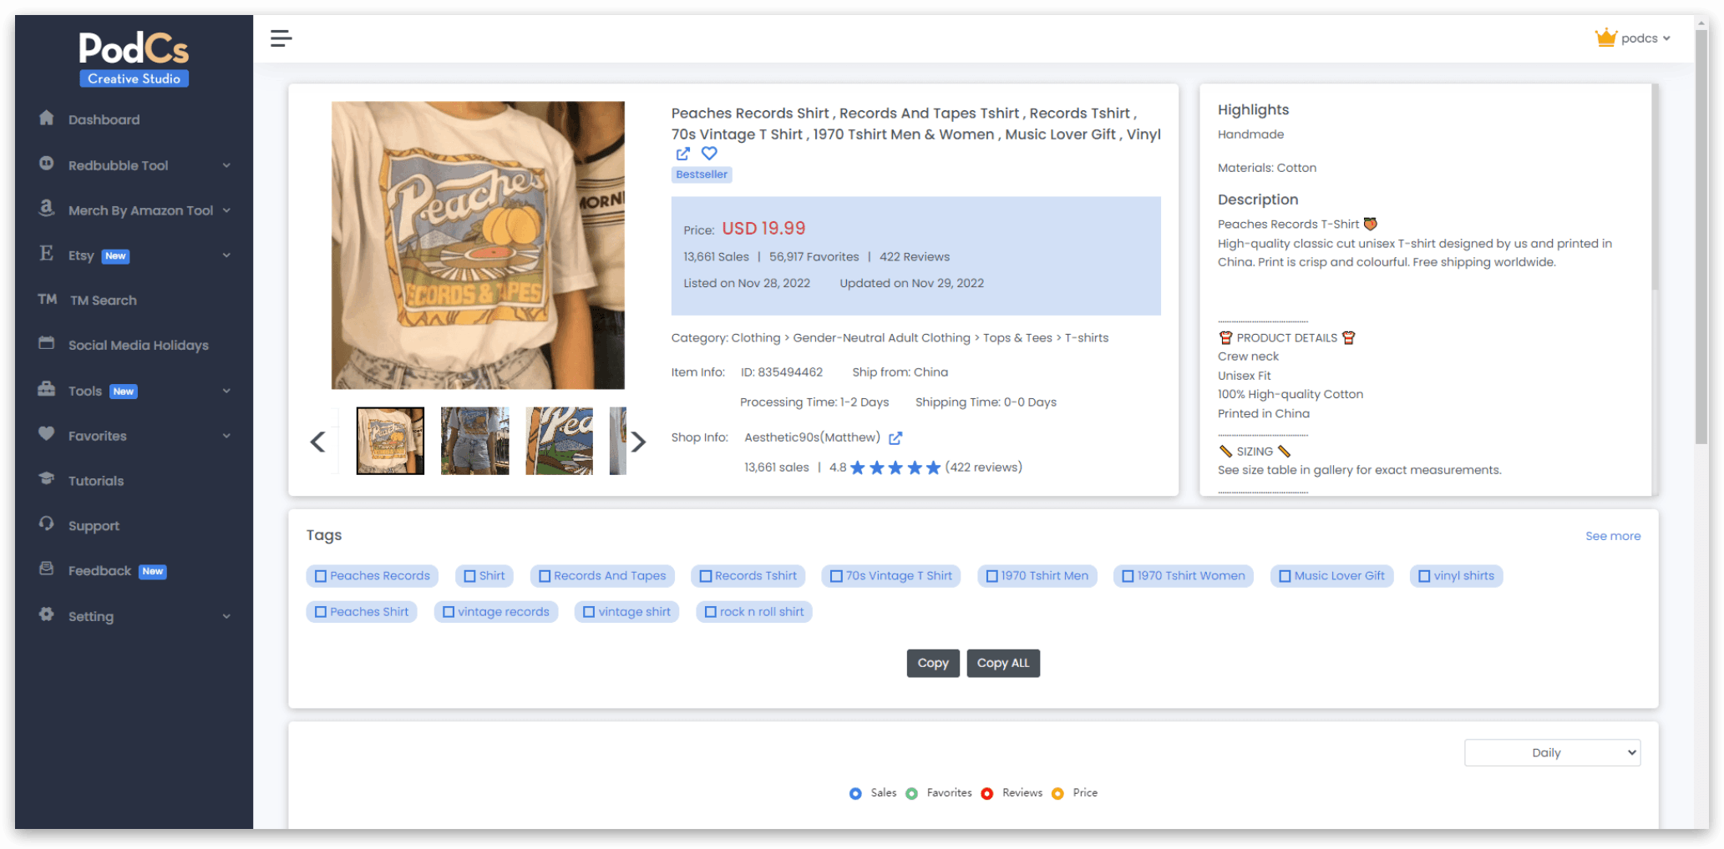Open Aesthetic90s shop external link icon
This screenshot has height=849, width=1724.
[895, 437]
